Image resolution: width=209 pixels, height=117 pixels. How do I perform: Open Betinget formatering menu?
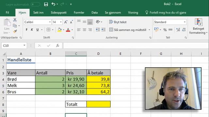[198, 26]
